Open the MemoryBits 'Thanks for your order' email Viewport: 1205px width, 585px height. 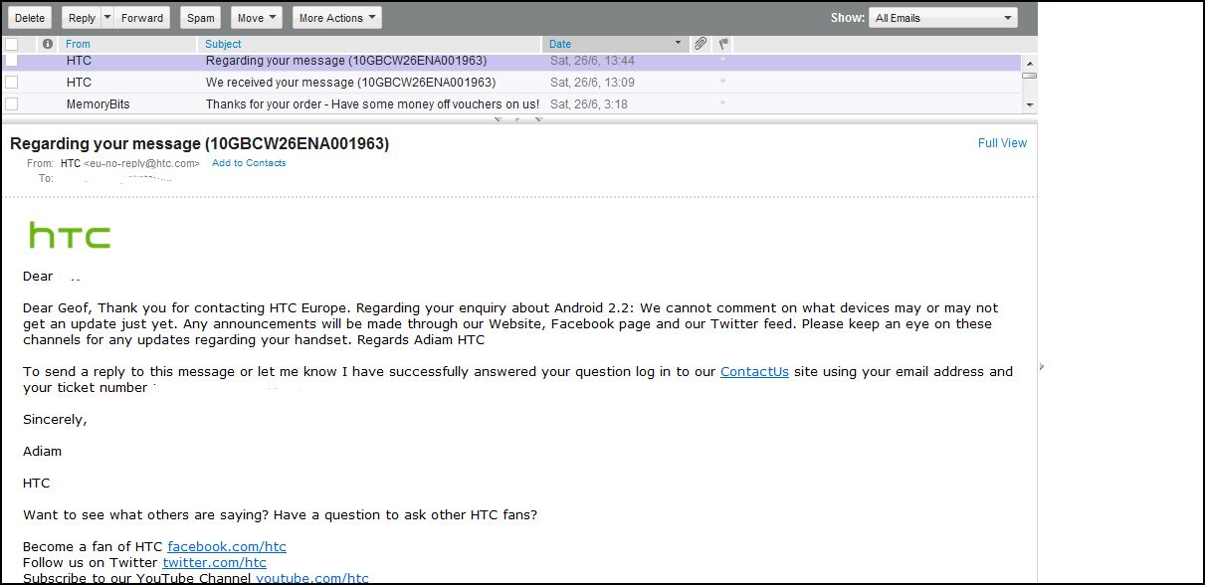tap(372, 104)
